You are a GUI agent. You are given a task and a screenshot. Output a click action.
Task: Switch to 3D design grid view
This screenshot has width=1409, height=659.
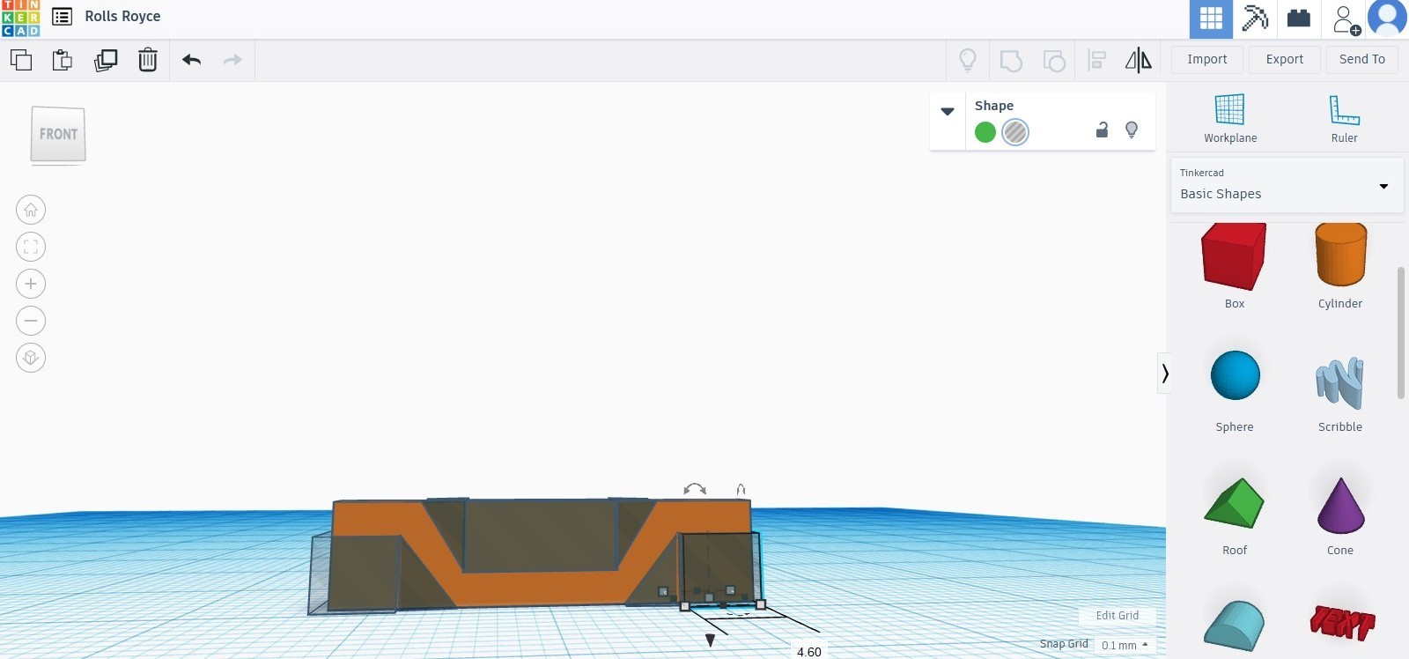(x=1211, y=19)
